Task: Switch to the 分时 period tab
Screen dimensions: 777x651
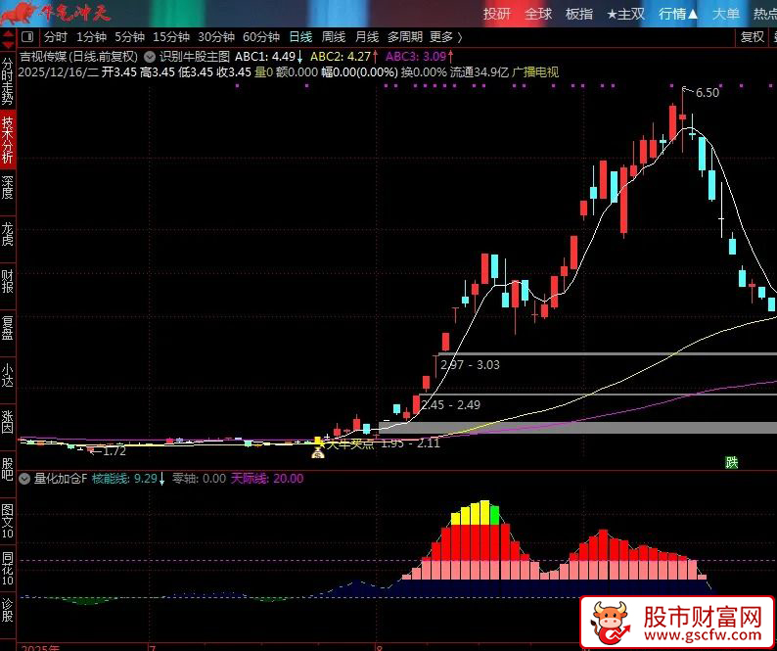Action: pyautogui.click(x=56, y=37)
